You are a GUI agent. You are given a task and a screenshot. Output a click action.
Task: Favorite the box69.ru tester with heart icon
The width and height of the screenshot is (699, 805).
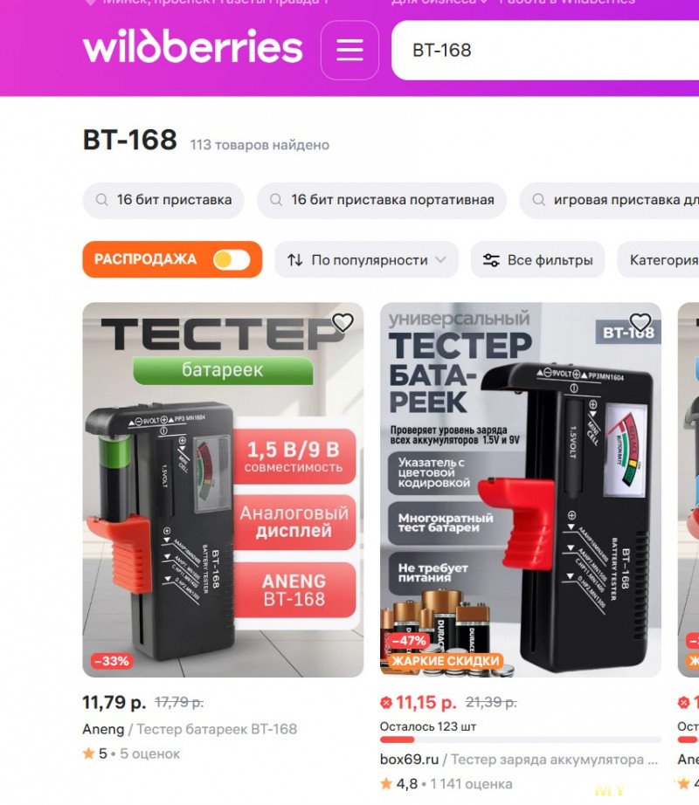pyautogui.click(x=640, y=322)
